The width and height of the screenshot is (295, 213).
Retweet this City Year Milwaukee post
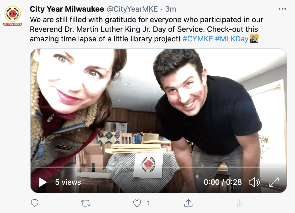click(x=86, y=203)
